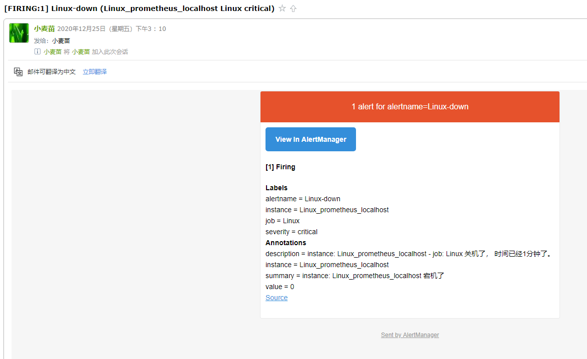Click the translate icon in translation bar
Screen dimensions: 587x359
pos(18,72)
